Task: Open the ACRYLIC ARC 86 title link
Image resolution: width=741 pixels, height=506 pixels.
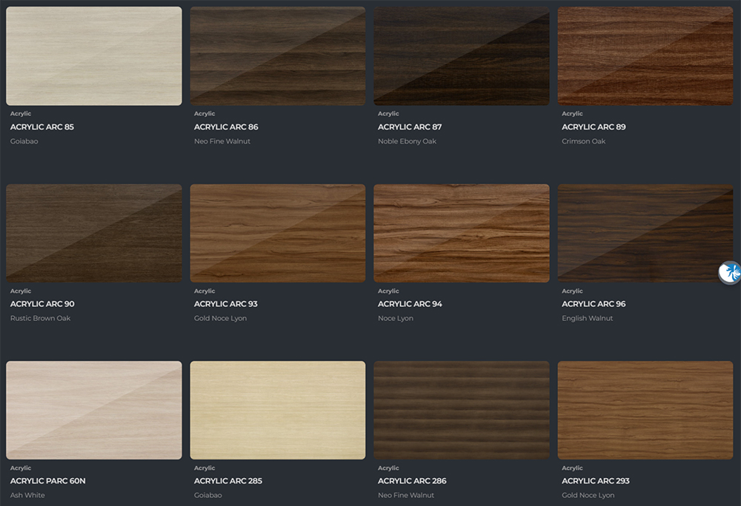Action: pyautogui.click(x=226, y=127)
